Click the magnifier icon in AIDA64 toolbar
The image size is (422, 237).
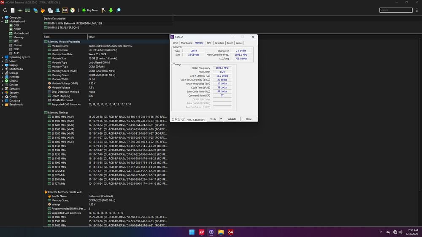(x=118, y=10)
